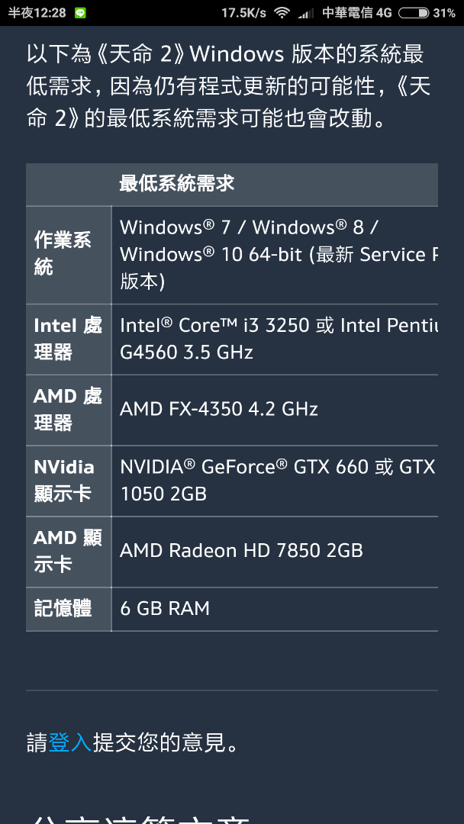Tap the Wi-Fi status icon
Screen dimensions: 464x824
282,13
